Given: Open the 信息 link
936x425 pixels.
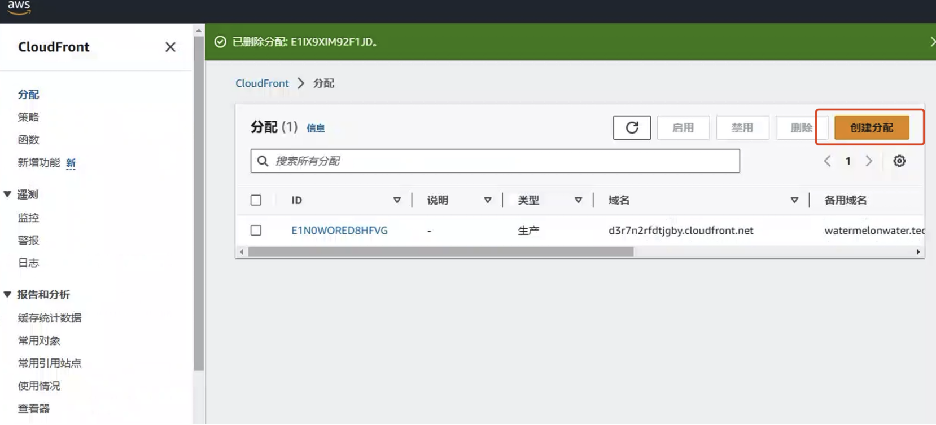Looking at the screenshot, I should (x=316, y=129).
